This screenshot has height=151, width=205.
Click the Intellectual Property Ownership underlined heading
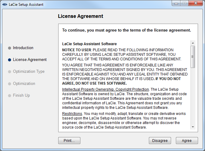(106, 89)
